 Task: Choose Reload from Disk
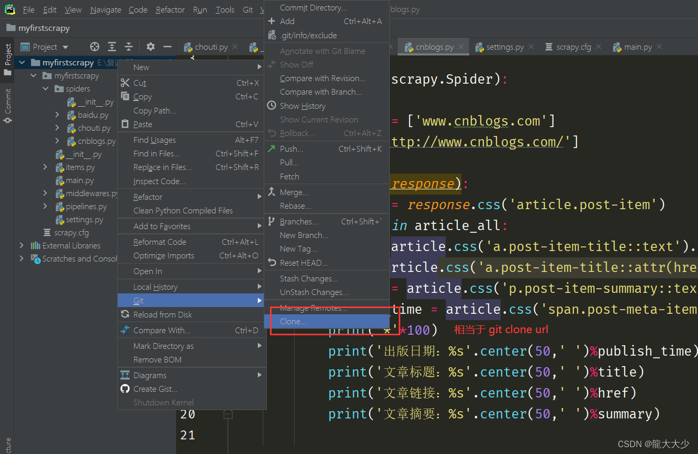pyautogui.click(x=192, y=315)
